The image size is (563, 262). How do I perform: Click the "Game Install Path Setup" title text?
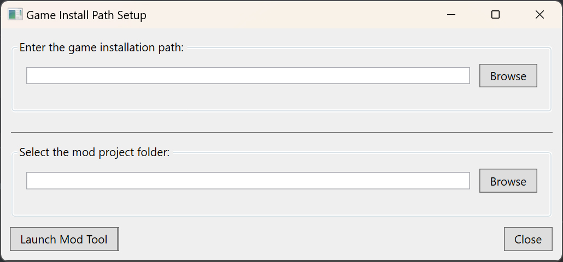pos(86,15)
